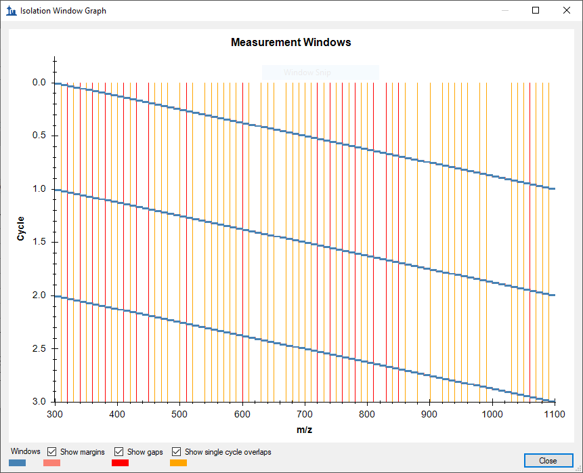Image resolution: width=583 pixels, height=473 pixels.
Task: Click the 1100 tick on the m/z axis
Action: pyautogui.click(x=554, y=413)
